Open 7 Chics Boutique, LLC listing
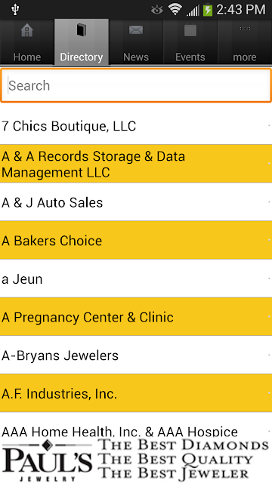 (x=136, y=126)
